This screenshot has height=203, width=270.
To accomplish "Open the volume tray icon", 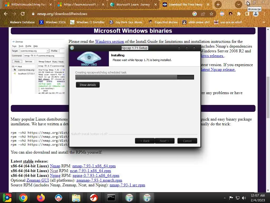I will tap(244, 198).
